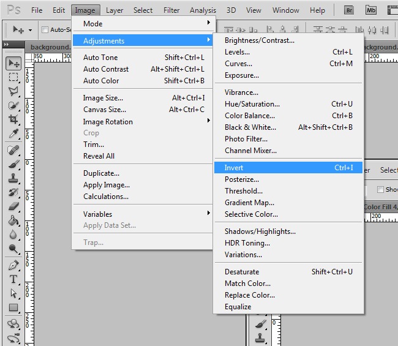
Task: Toggle the Auto-Select checkbox in options bar
Action: pos(45,29)
